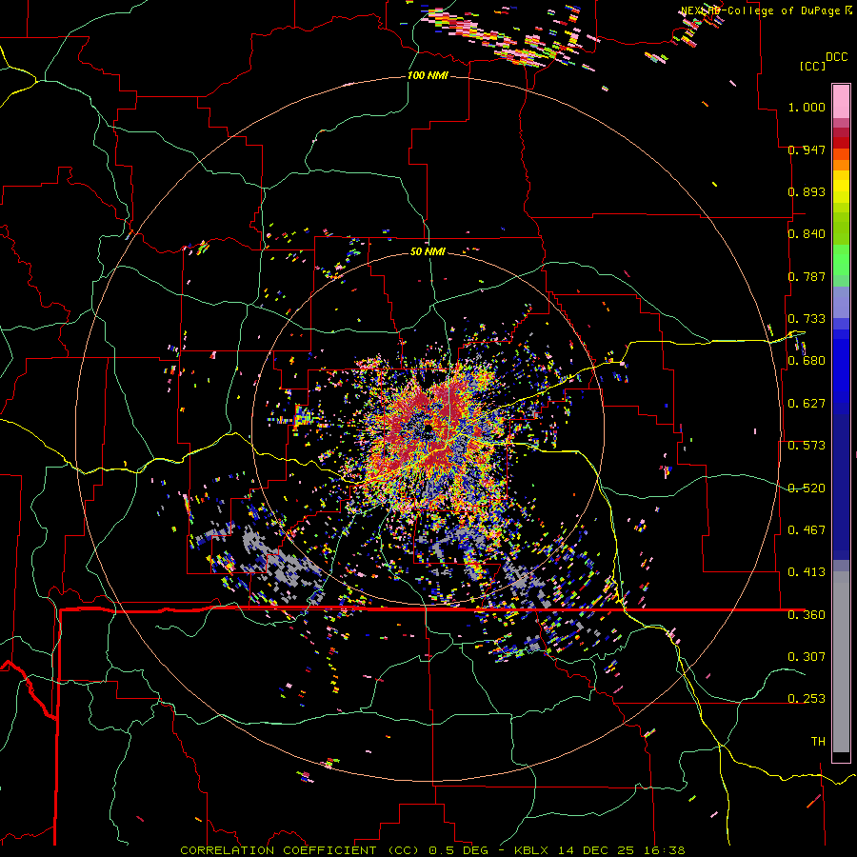
Task: Select the 0.253 value on the scale
Action: click(807, 699)
